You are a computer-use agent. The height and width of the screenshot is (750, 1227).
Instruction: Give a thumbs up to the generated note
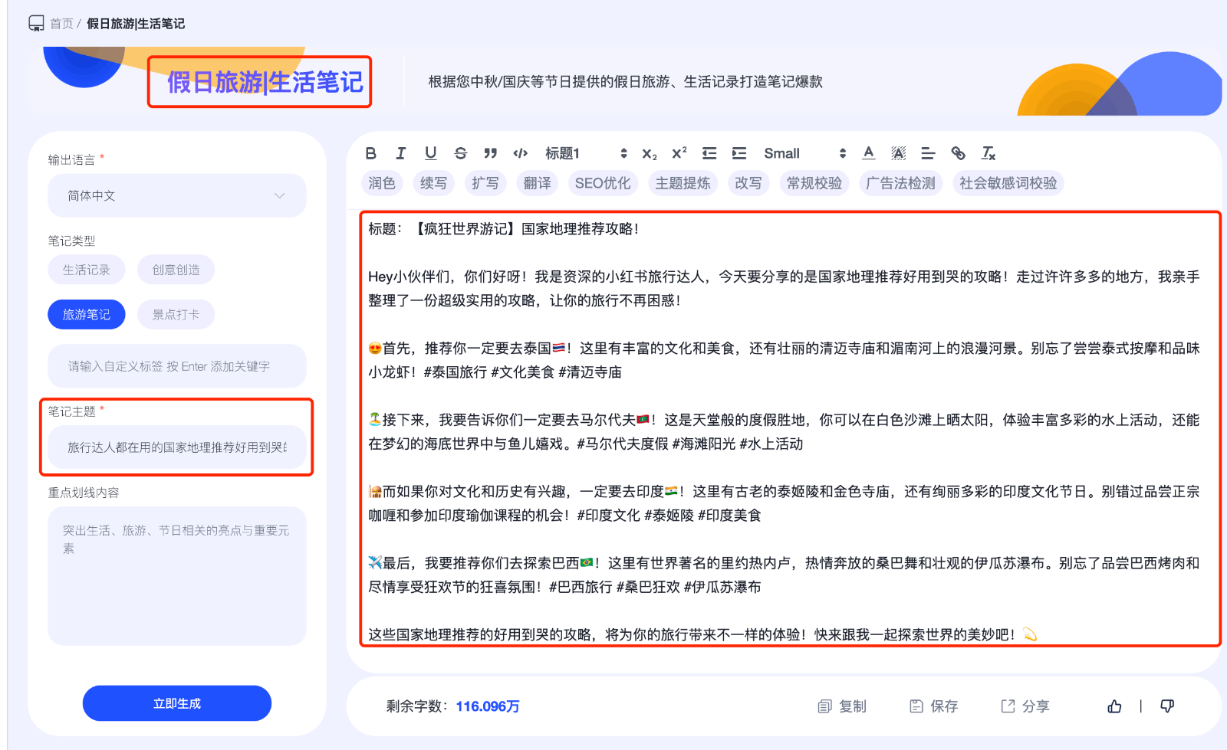[1115, 706]
